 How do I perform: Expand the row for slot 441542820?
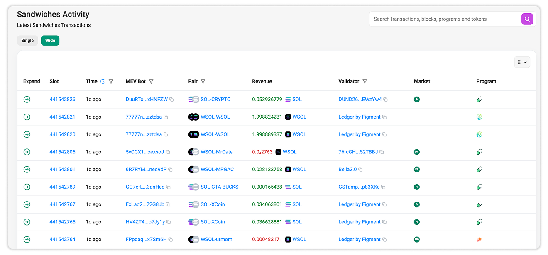[x=27, y=134]
